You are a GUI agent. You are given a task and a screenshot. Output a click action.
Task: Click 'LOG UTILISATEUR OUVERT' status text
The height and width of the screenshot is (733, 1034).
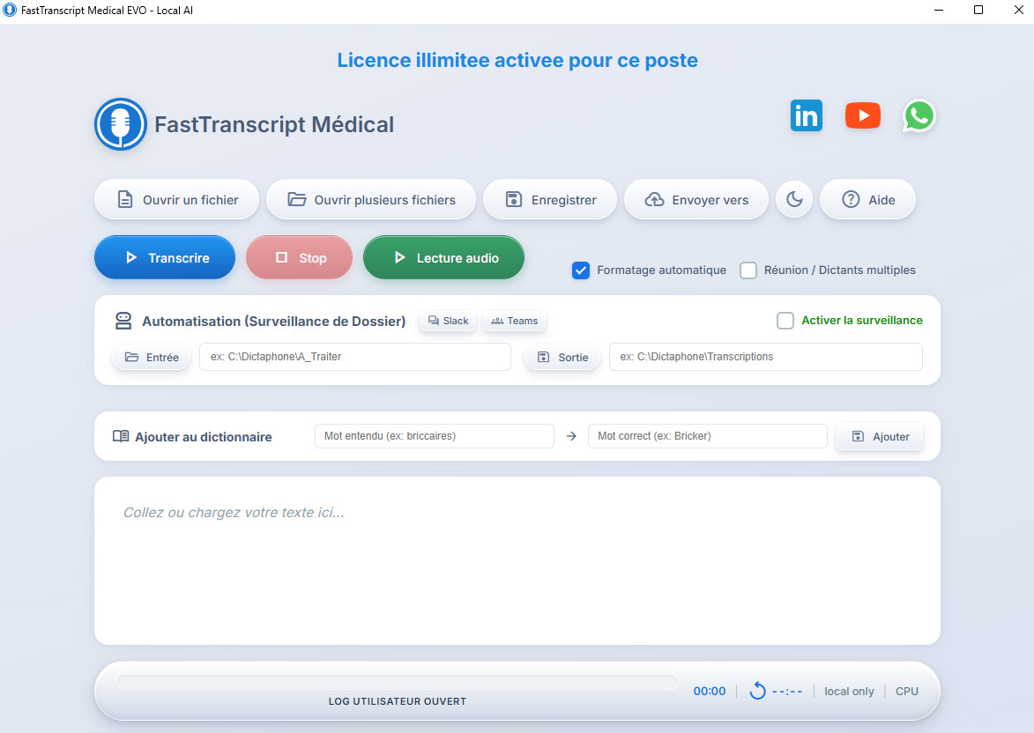tap(398, 701)
